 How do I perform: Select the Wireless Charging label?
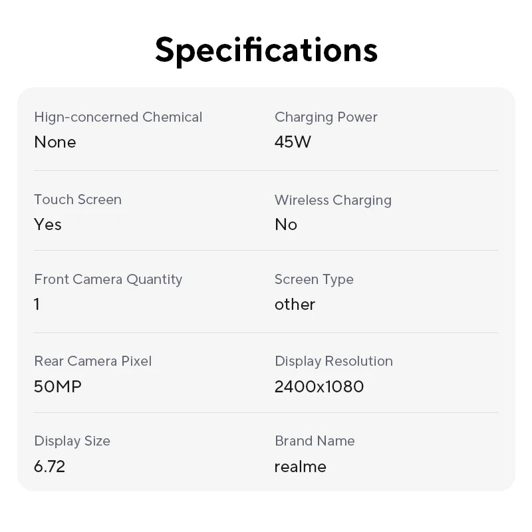(x=332, y=199)
